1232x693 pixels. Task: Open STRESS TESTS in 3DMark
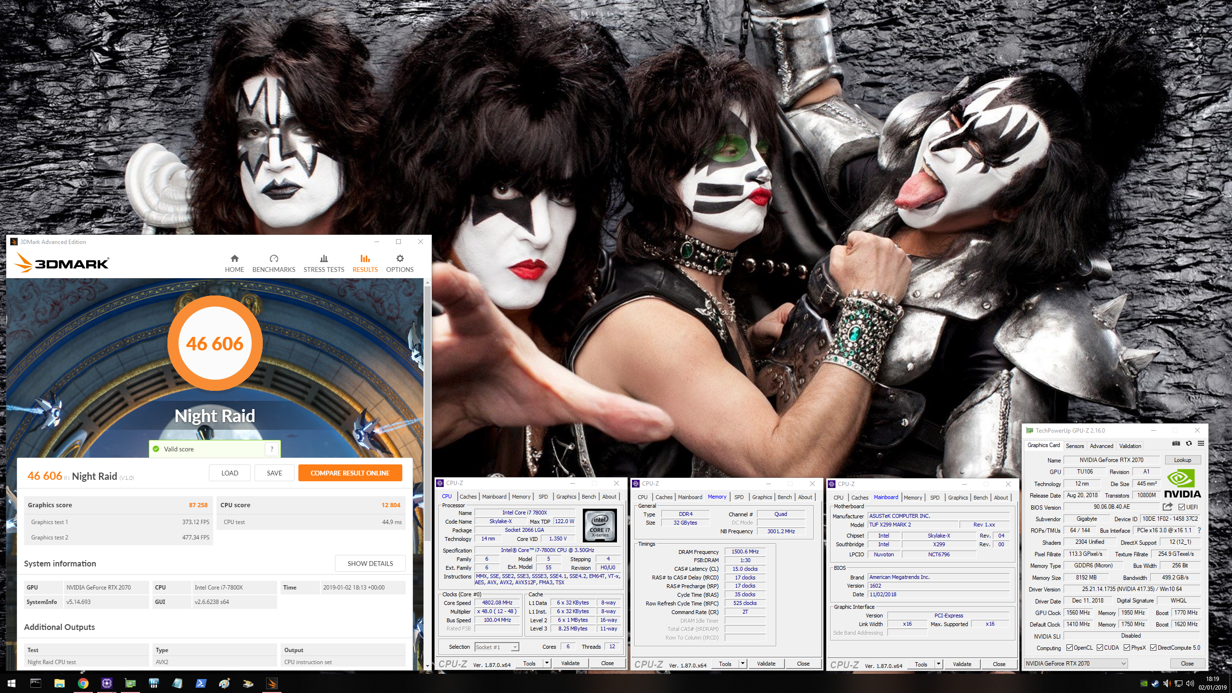tap(324, 264)
